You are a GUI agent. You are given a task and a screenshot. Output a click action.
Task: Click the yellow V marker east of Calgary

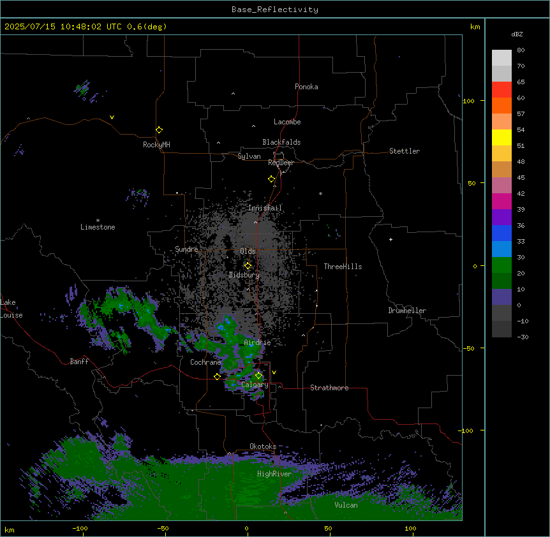click(x=274, y=372)
